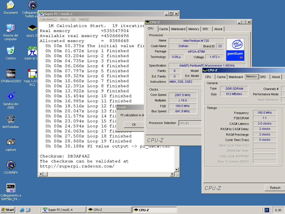Click the Name field Intel Pentium M 725
The image size is (285, 214).
click(196, 41)
